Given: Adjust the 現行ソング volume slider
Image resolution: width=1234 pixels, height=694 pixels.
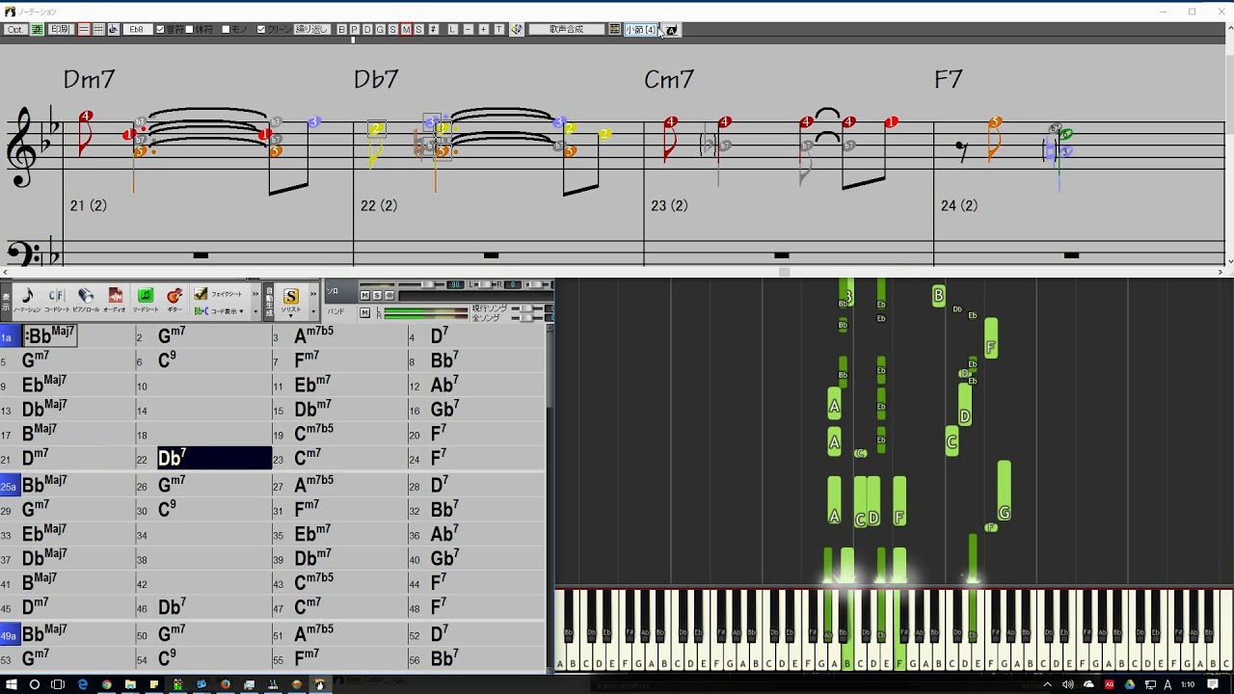Looking at the screenshot, I should (526, 308).
